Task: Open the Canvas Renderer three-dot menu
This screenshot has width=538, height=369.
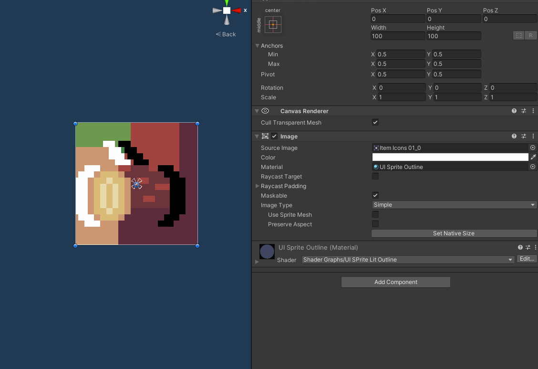Action: pos(533,111)
